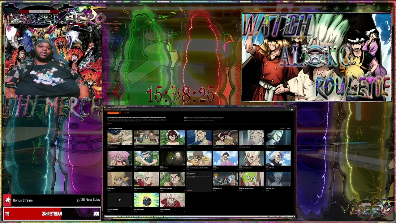This screenshot has height=223, width=396.
Task: Click the Watch Along Roulette banner image
Action: (x=316, y=57)
